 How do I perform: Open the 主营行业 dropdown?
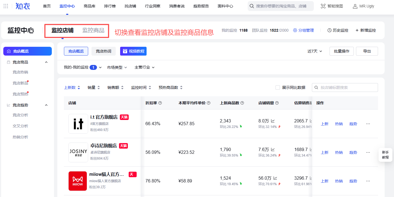pyautogui.click(x=145, y=67)
